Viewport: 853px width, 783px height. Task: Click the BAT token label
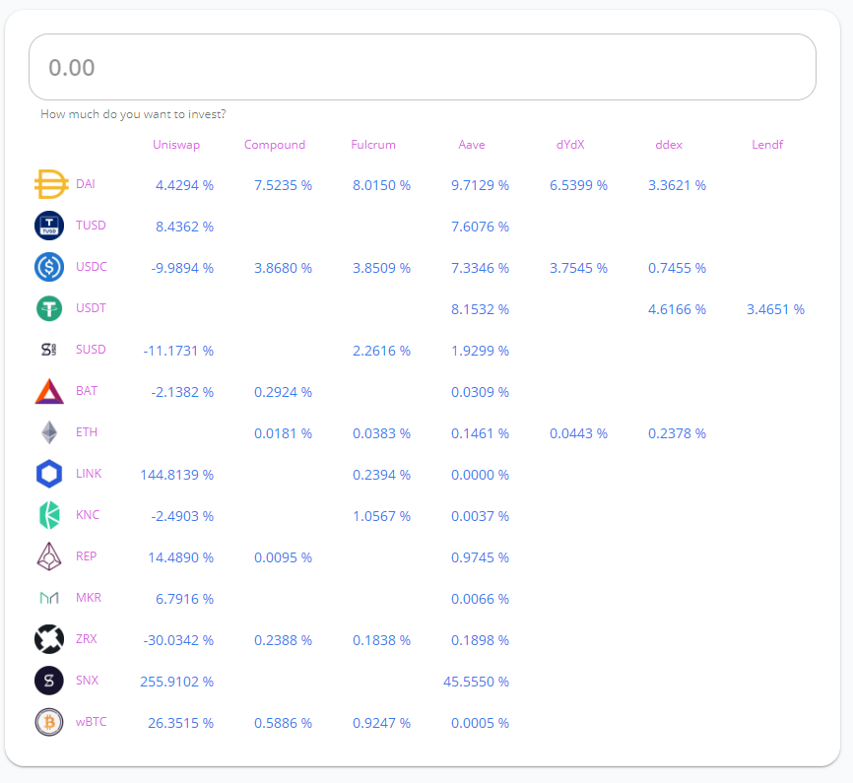pos(87,391)
